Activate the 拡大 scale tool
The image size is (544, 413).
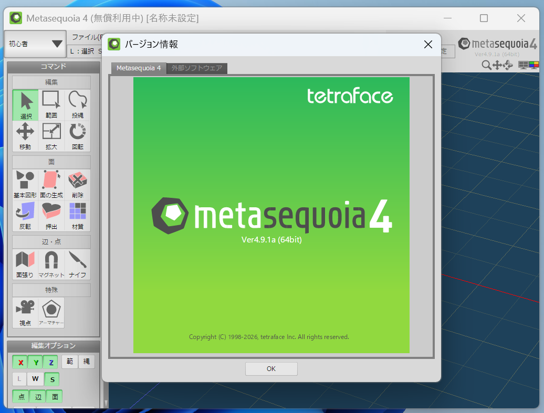click(x=51, y=136)
